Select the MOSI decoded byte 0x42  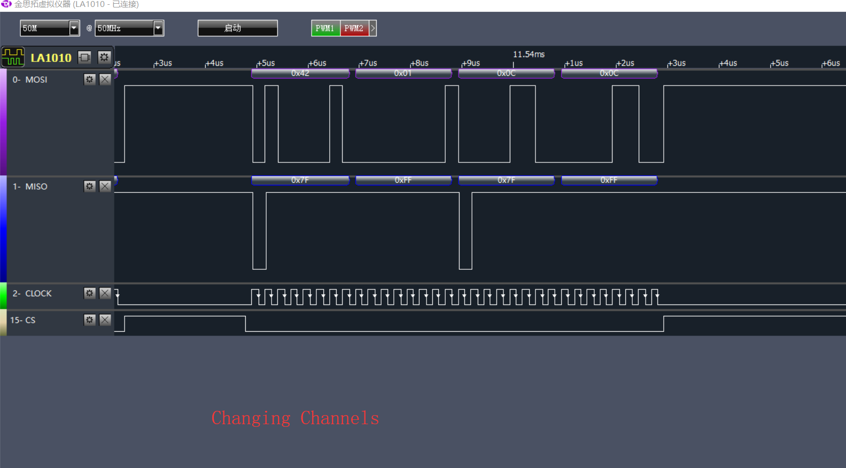300,73
